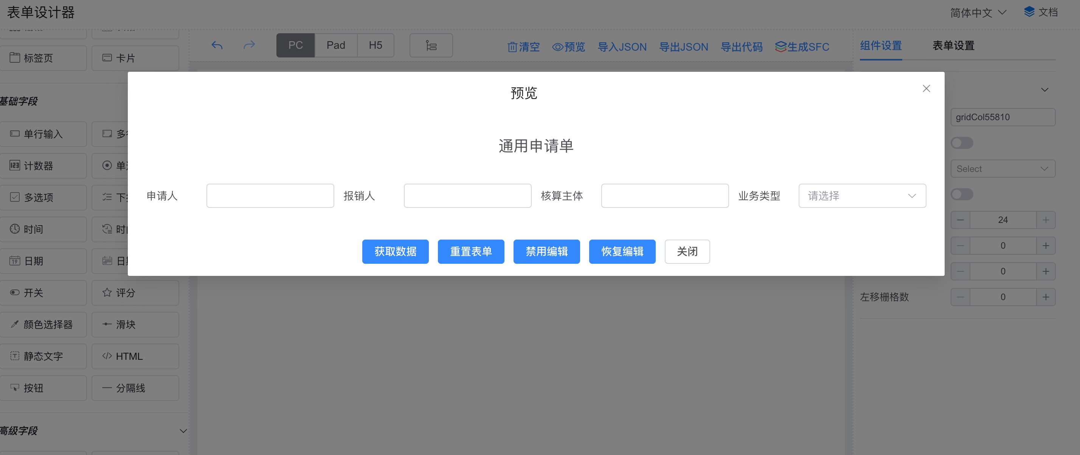Click the 重置表单 button
Viewport: 1080px width, 455px height.
tap(471, 251)
